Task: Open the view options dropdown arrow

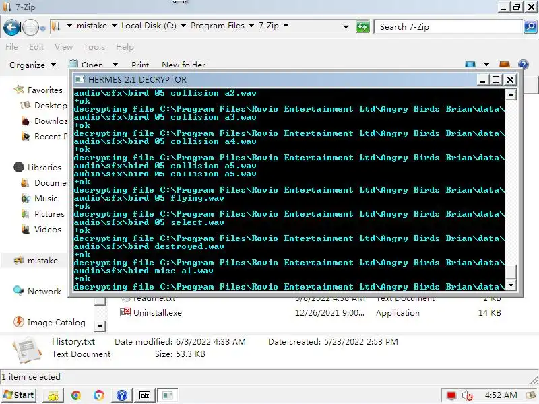Action: point(486,65)
